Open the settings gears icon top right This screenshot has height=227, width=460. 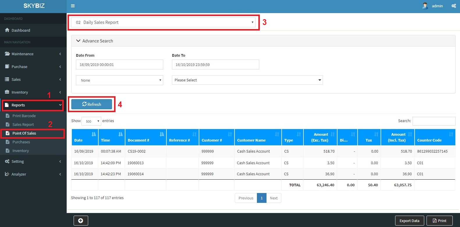coord(454,6)
